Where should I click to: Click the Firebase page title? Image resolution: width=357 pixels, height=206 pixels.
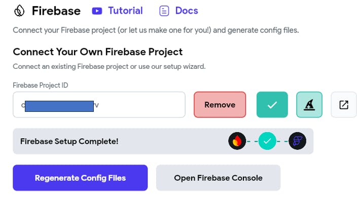pos(56,11)
